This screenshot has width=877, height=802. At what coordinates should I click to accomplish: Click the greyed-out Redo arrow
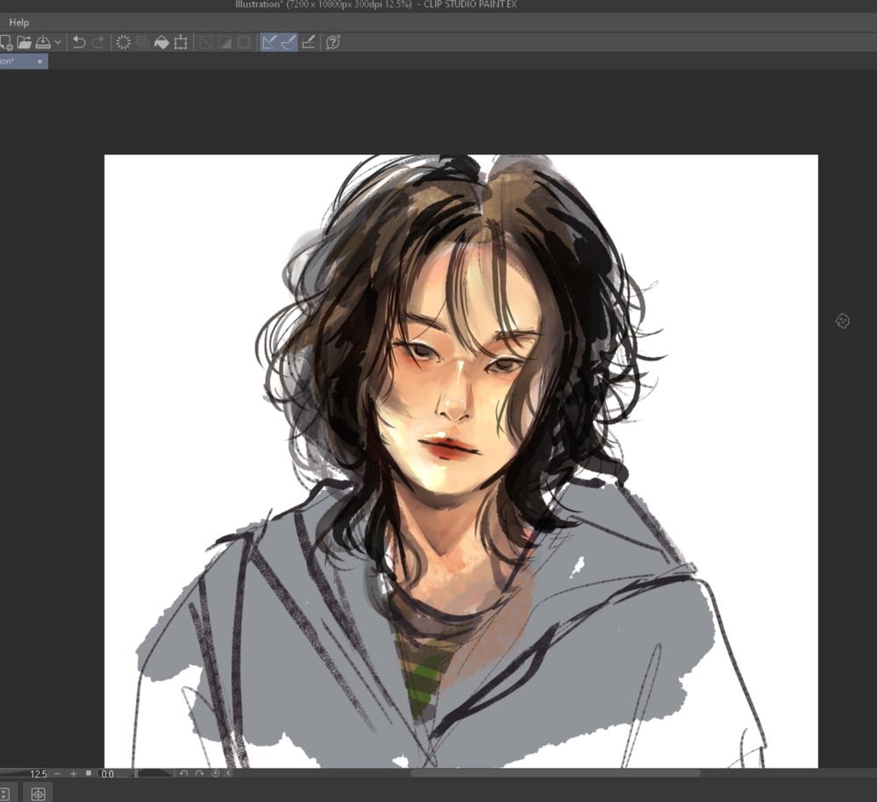pyautogui.click(x=98, y=42)
